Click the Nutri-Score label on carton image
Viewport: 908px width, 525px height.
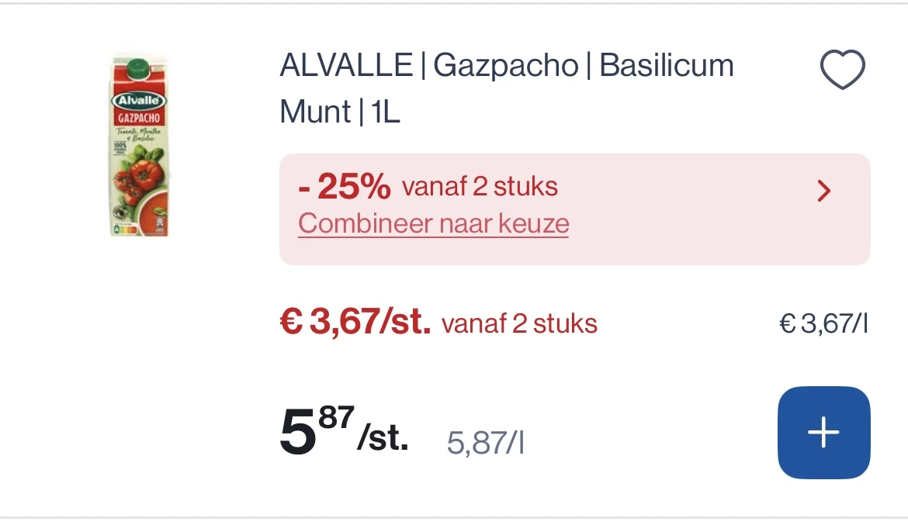pos(124,230)
